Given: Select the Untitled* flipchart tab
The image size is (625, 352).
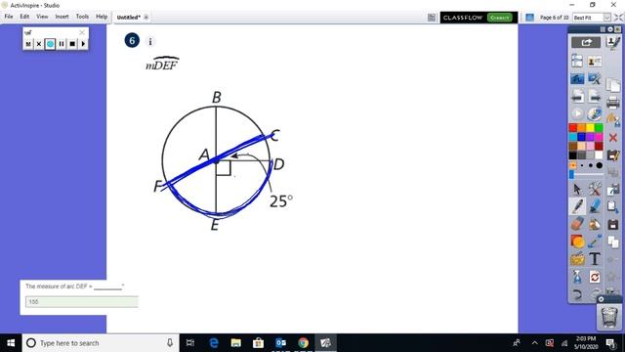Looking at the screenshot, I should pos(128,18).
